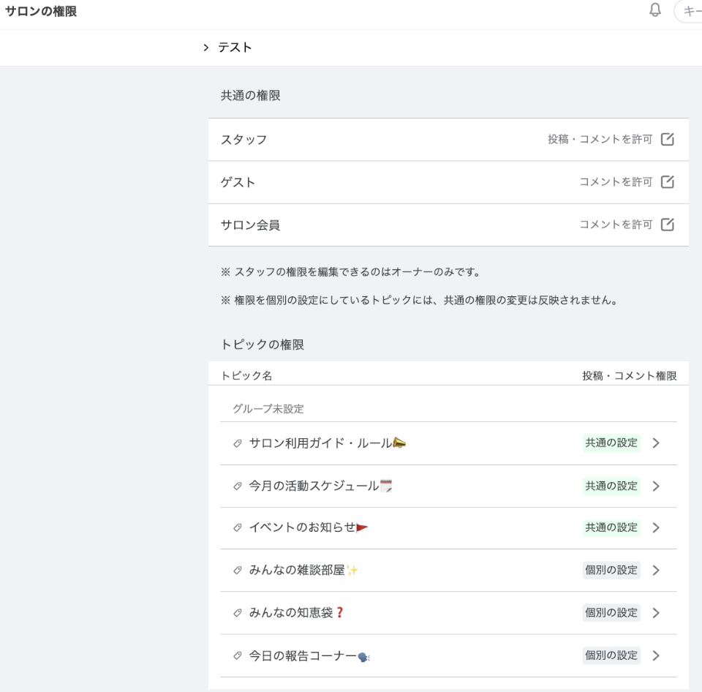Click 個別の設定 badge for 今日の報告コーナー
Image resolution: width=702 pixels, height=692 pixels.
(x=611, y=655)
